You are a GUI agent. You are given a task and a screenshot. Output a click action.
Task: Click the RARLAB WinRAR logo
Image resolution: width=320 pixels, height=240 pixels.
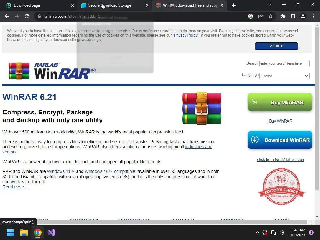[x=52, y=71]
